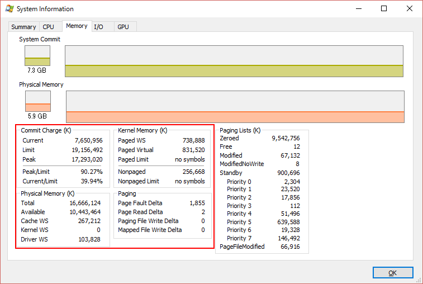This screenshot has height=284, width=423.
Task: Click Priority 1 value 23,520
Action: point(291,189)
